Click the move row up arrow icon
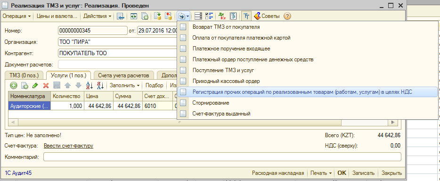Image resolution: width=440 pixels, height=181 pixels. pyautogui.click(x=68, y=85)
